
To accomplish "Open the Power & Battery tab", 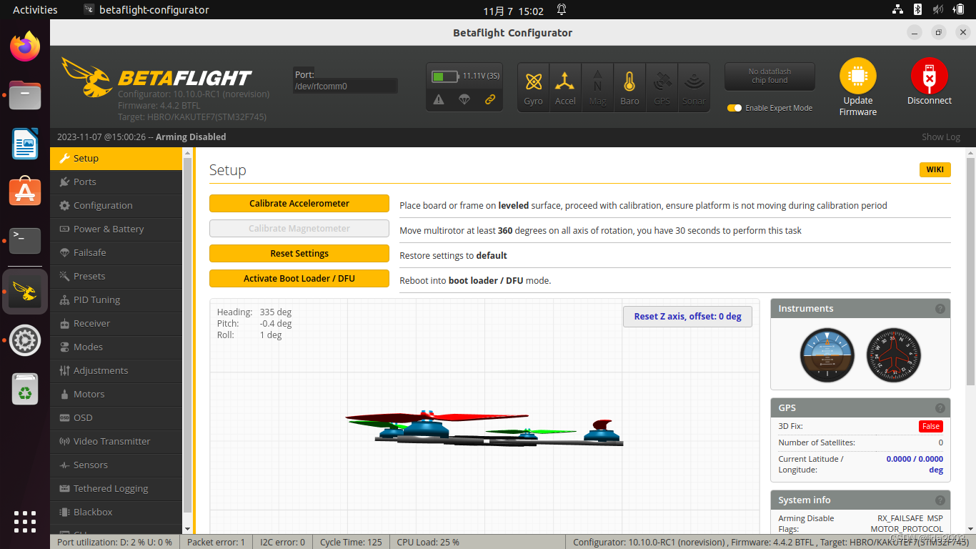I will (116, 229).
